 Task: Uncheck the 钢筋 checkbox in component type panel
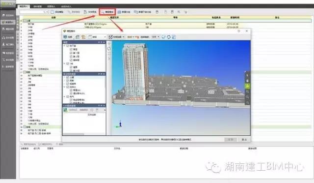(x=68, y=81)
